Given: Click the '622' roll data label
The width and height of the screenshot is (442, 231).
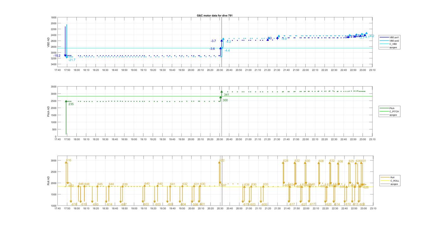Looking at the screenshot, I should click(x=222, y=160).
